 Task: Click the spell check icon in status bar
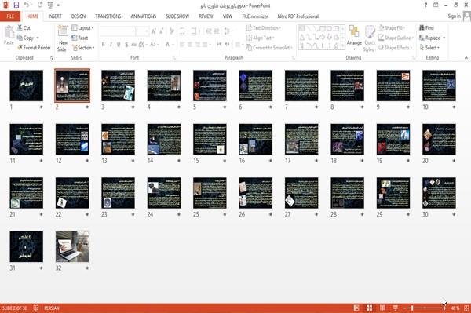36,308
